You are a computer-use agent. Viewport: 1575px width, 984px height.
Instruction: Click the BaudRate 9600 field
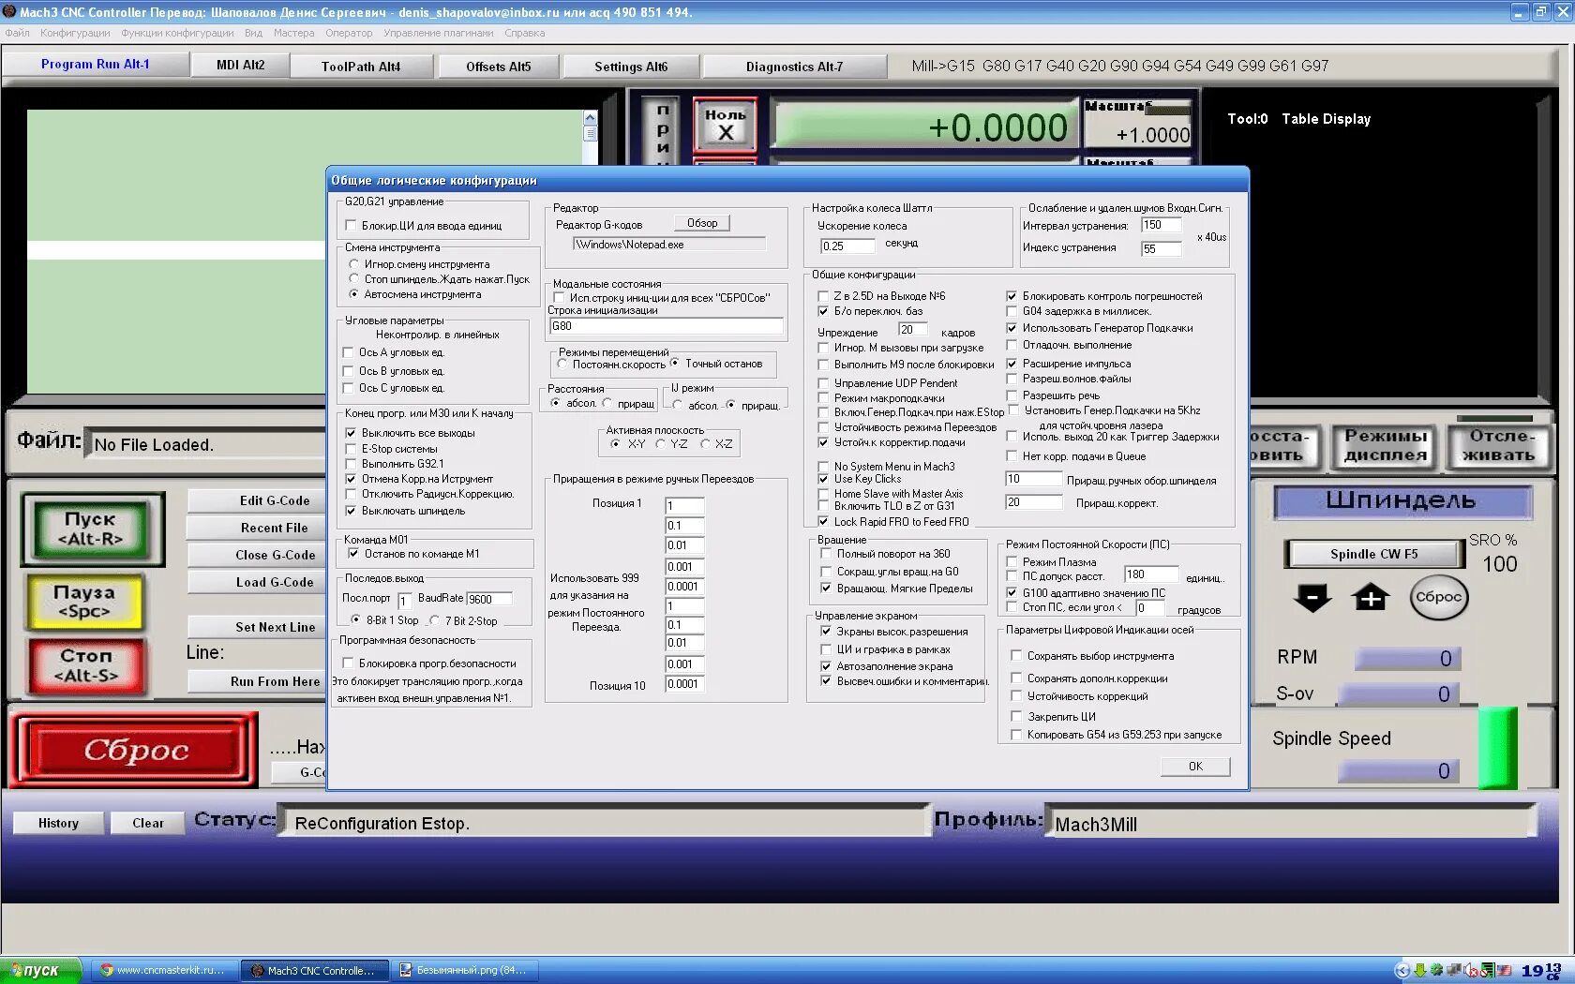(489, 599)
